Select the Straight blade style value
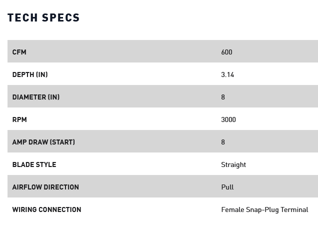The width and height of the screenshot is (318, 236). pos(233,164)
